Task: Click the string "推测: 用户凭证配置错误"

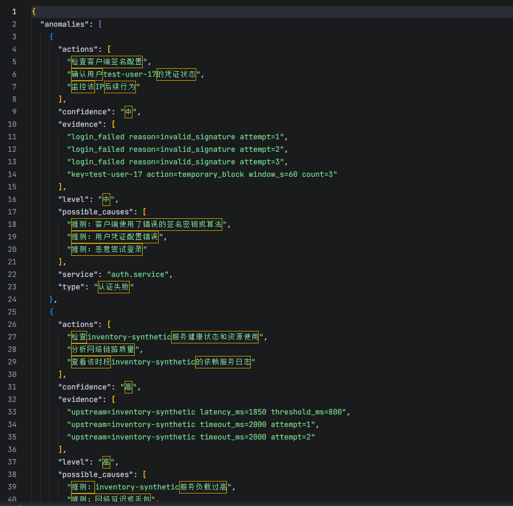Action: click(x=115, y=237)
